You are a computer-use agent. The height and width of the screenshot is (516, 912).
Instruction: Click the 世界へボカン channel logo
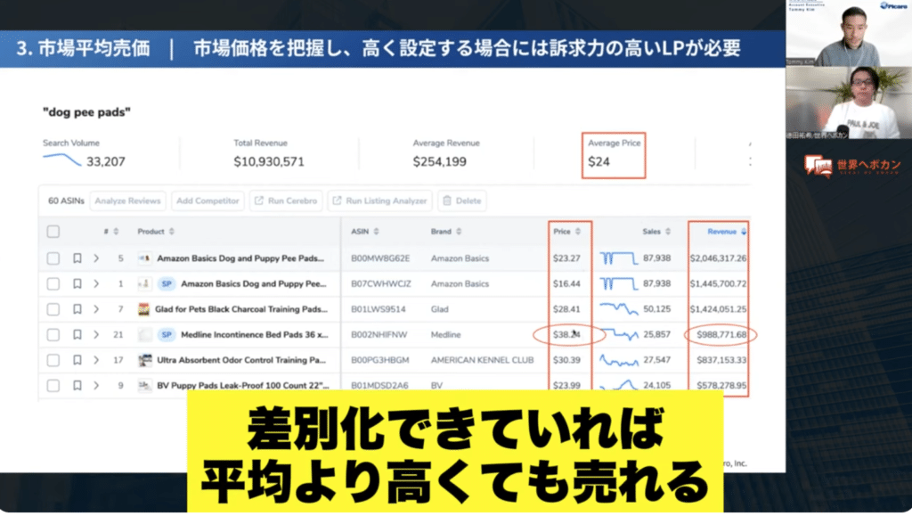point(852,167)
